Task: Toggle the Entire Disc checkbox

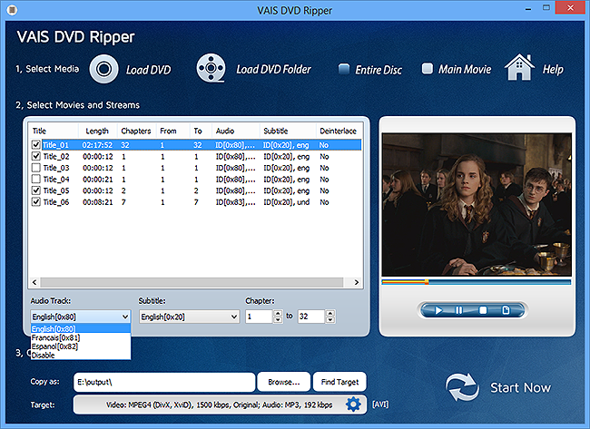Action: [x=343, y=69]
